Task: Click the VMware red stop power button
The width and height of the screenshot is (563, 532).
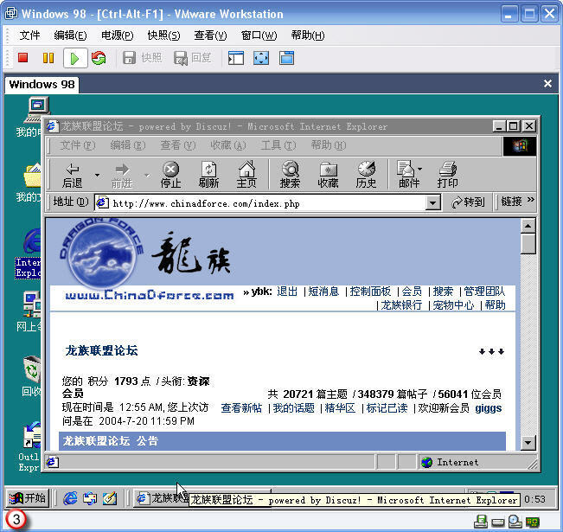Action: (23, 57)
